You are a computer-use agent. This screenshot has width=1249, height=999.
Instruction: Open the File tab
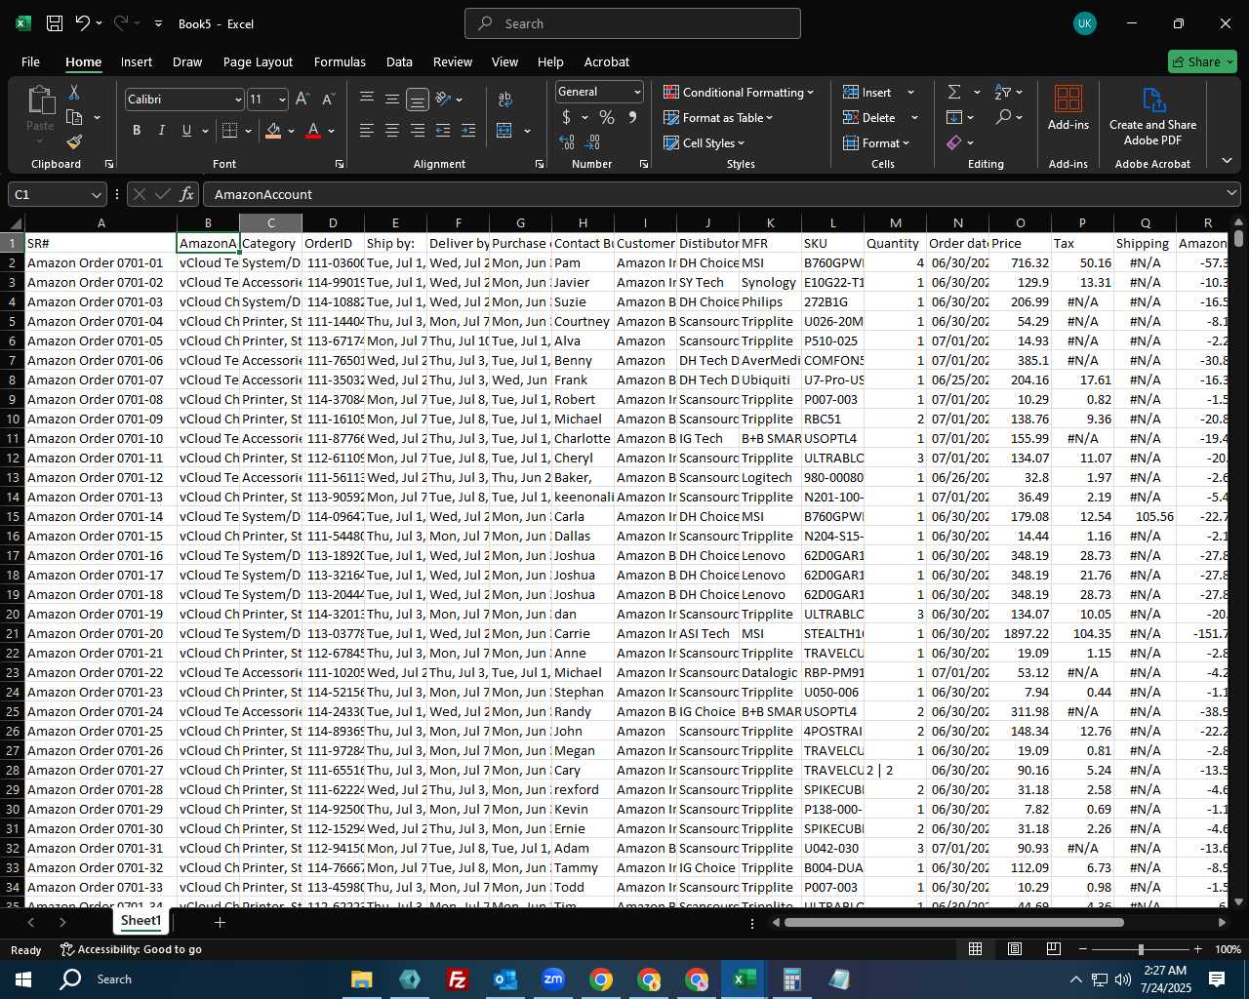(x=30, y=61)
